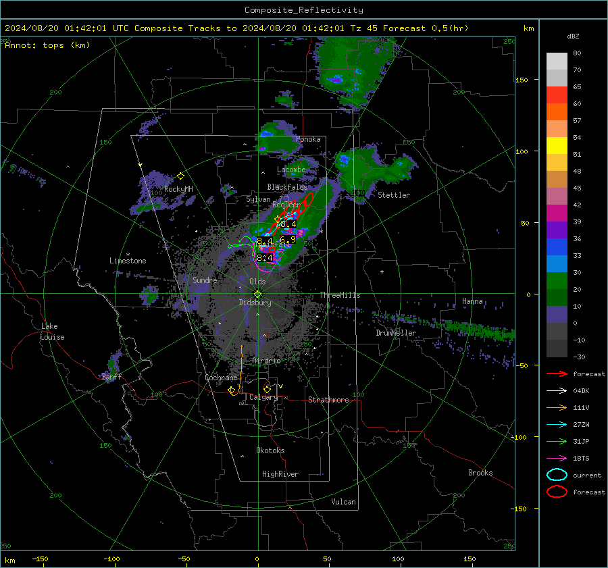Image resolution: width=608 pixels, height=568 pixels.
Task: Click the Didsbury label
Action: pyautogui.click(x=255, y=303)
